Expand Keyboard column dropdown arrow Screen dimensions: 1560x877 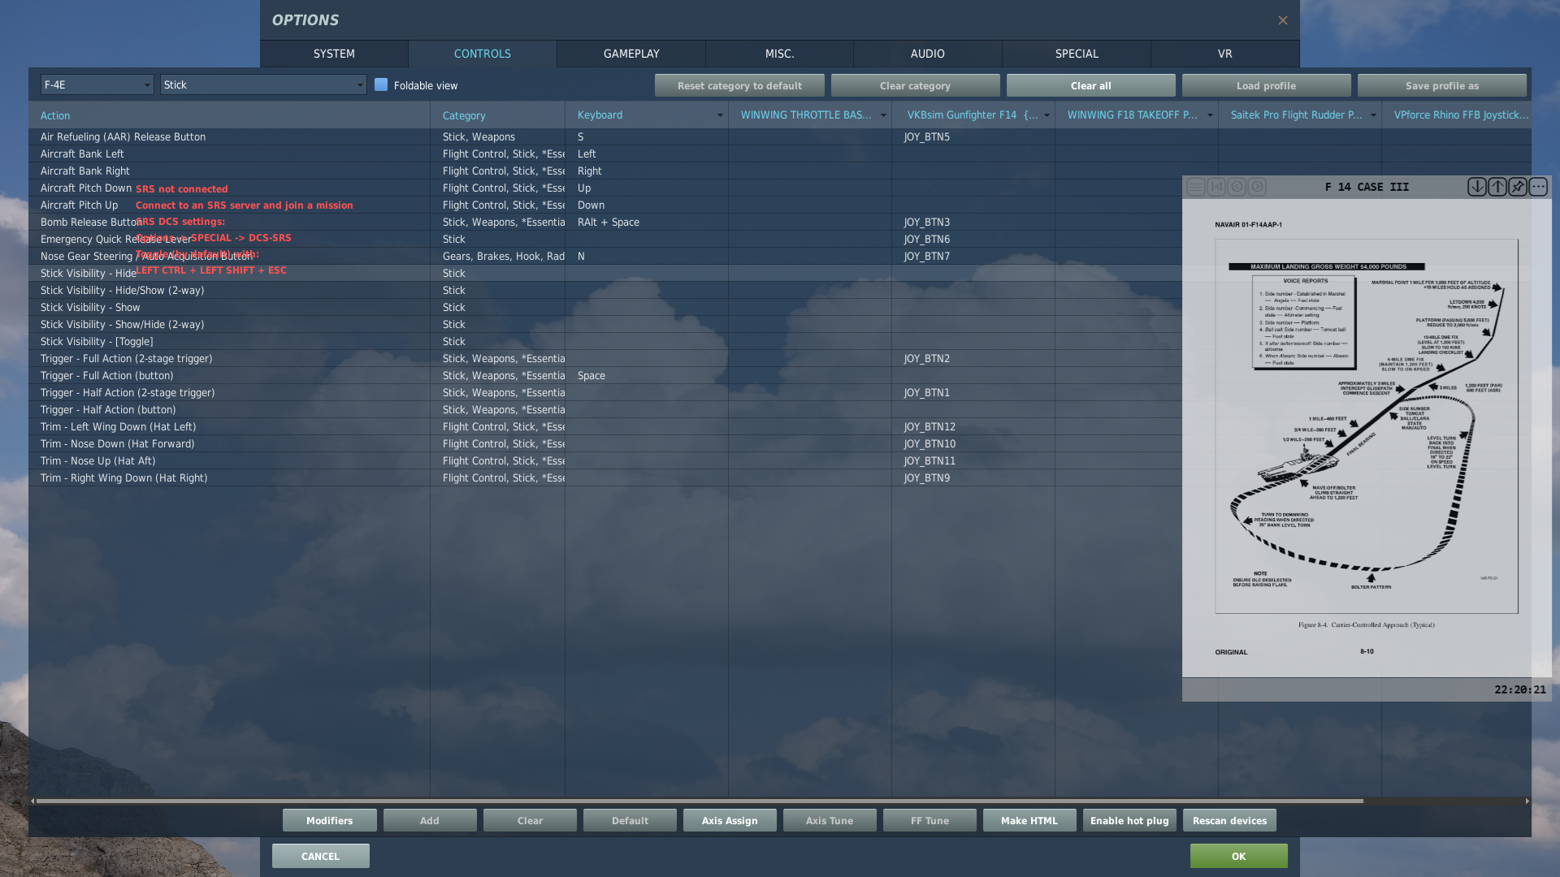[x=720, y=115]
